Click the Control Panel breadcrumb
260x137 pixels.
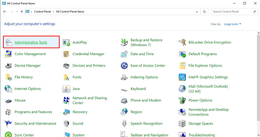pos(42,12)
